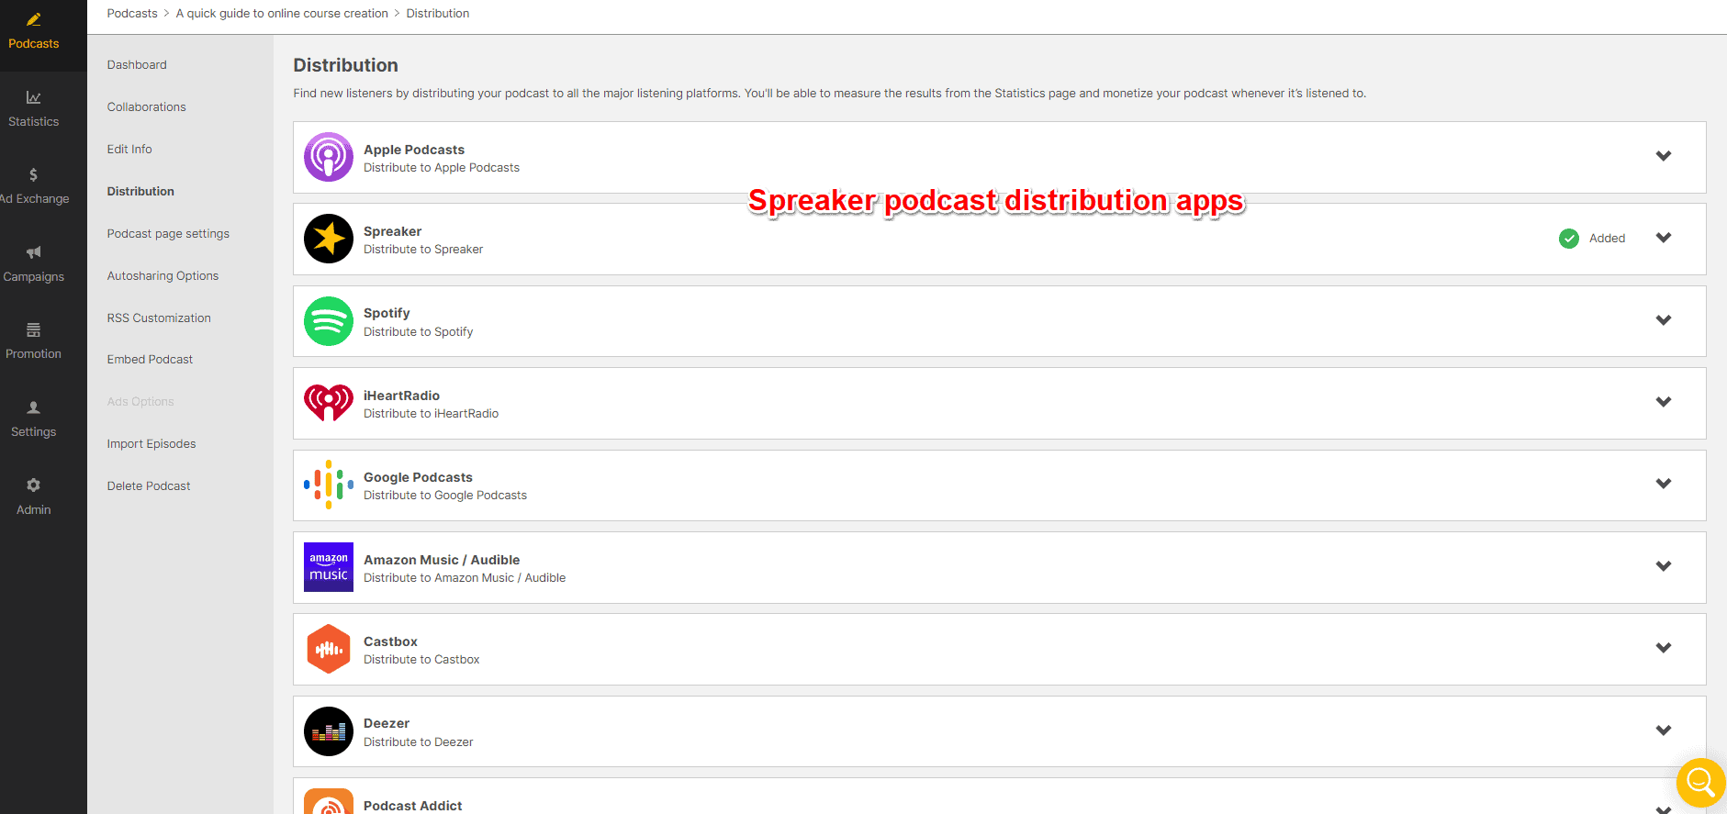Open Ad Exchange dollar icon
This screenshot has width=1727, height=814.
pyautogui.click(x=34, y=174)
